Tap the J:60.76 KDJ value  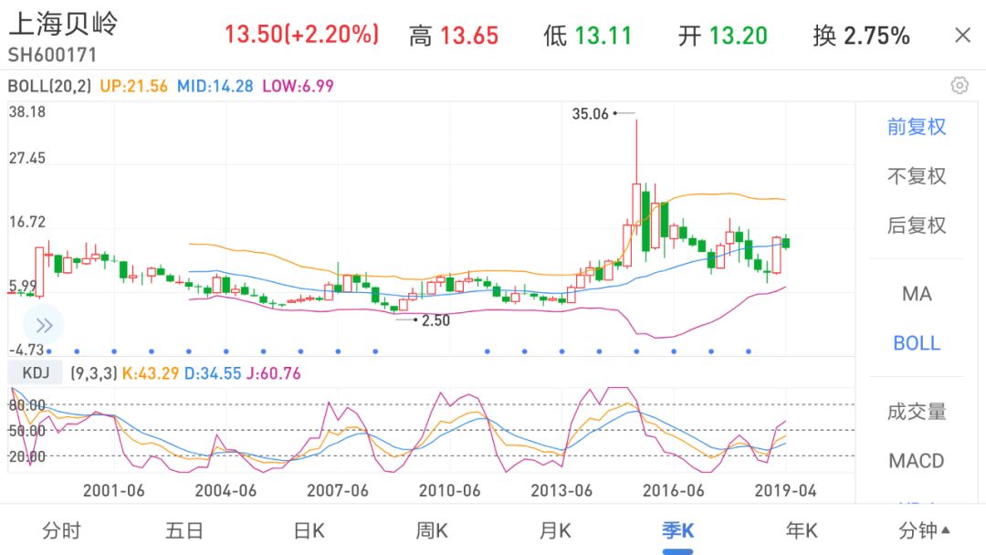coord(273,373)
